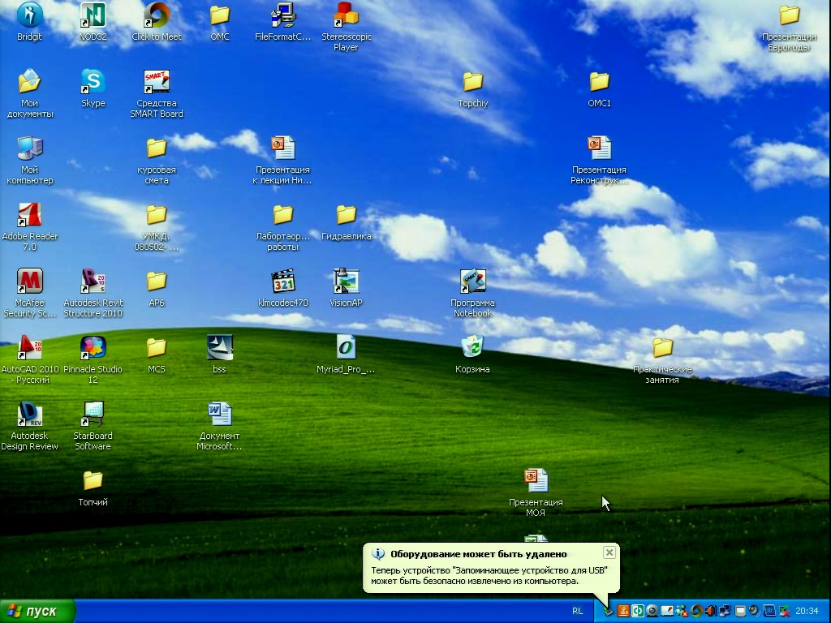Select the Stereoscopic Player shortcut
This screenshot has height=623, width=831.
pyautogui.click(x=346, y=27)
